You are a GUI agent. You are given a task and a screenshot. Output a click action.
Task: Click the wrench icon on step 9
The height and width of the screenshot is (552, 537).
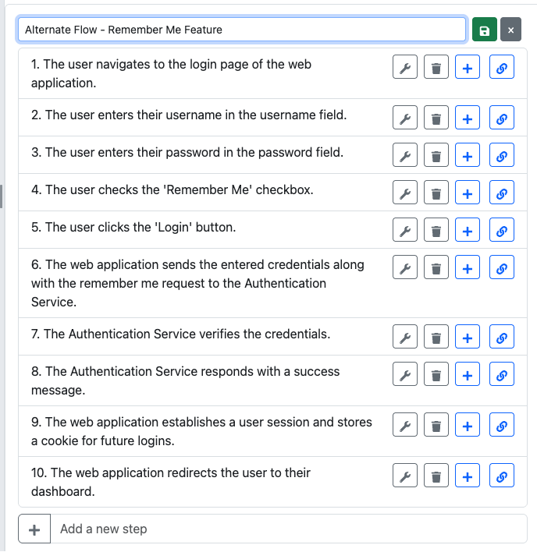tap(404, 426)
